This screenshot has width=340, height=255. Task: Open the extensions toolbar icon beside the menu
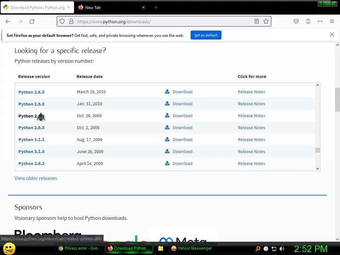[x=320, y=21]
